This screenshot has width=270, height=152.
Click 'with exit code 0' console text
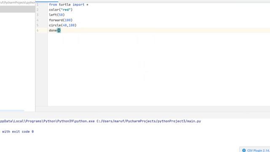tap(18, 131)
